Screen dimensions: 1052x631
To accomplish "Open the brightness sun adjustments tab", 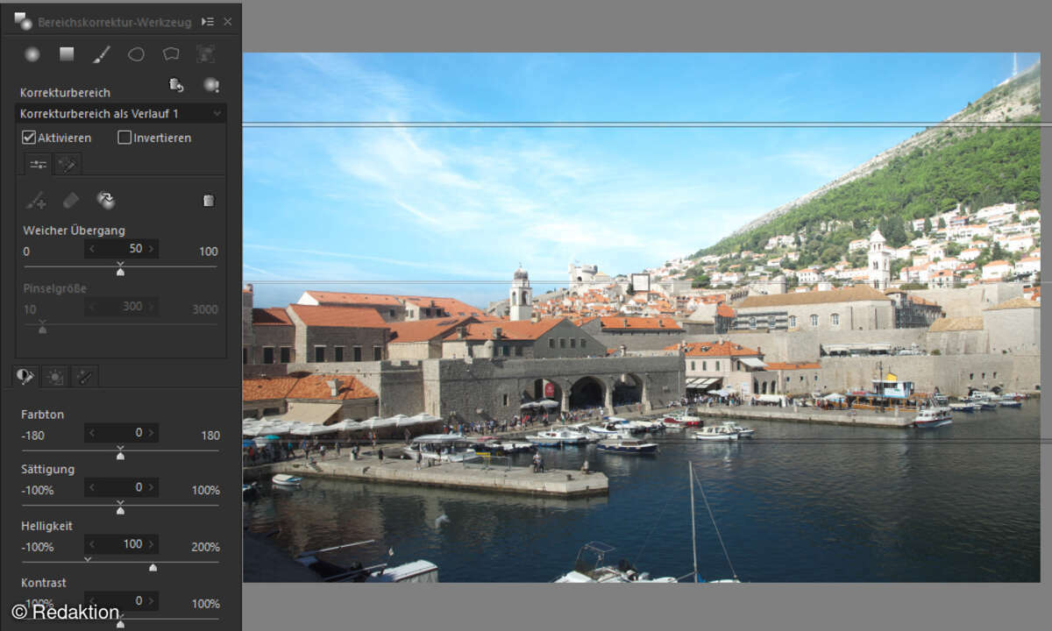I will tap(55, 377).
